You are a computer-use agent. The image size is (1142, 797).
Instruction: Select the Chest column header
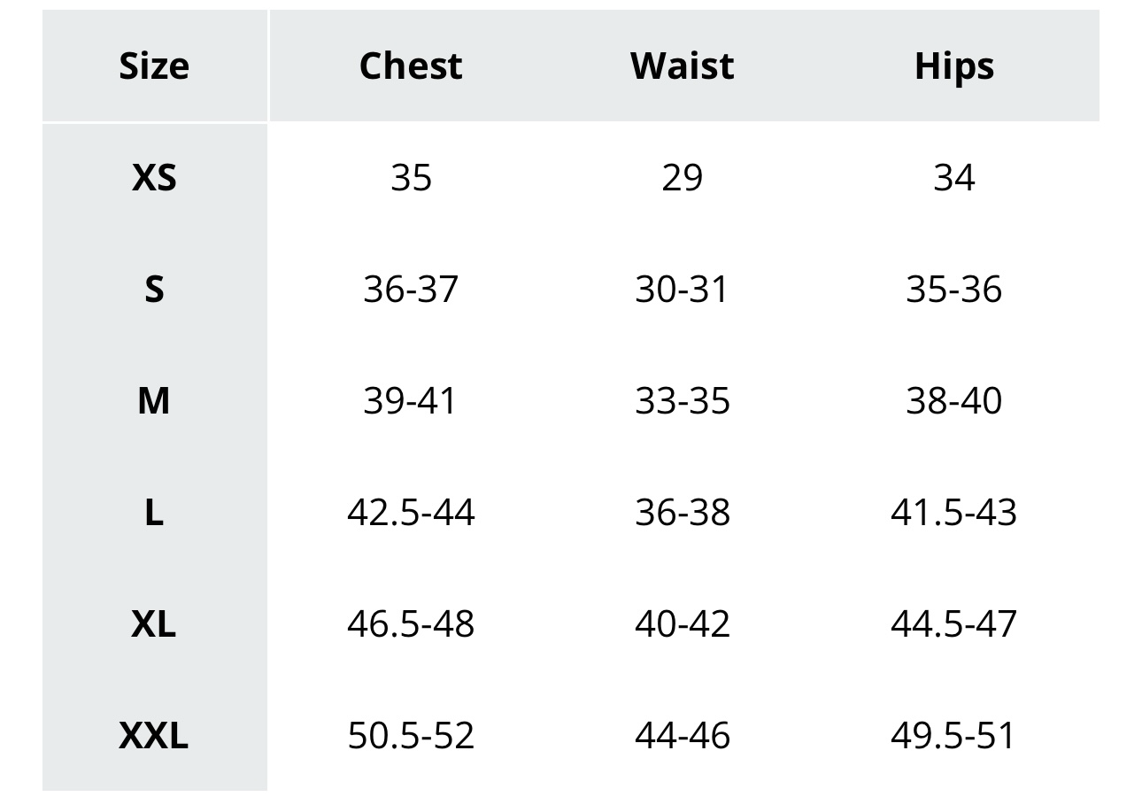pyautogui.click(x=411, y=66)
